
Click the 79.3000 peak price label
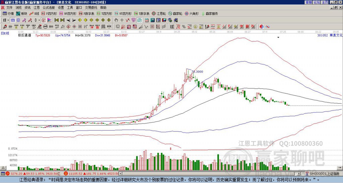coord(197,71)
